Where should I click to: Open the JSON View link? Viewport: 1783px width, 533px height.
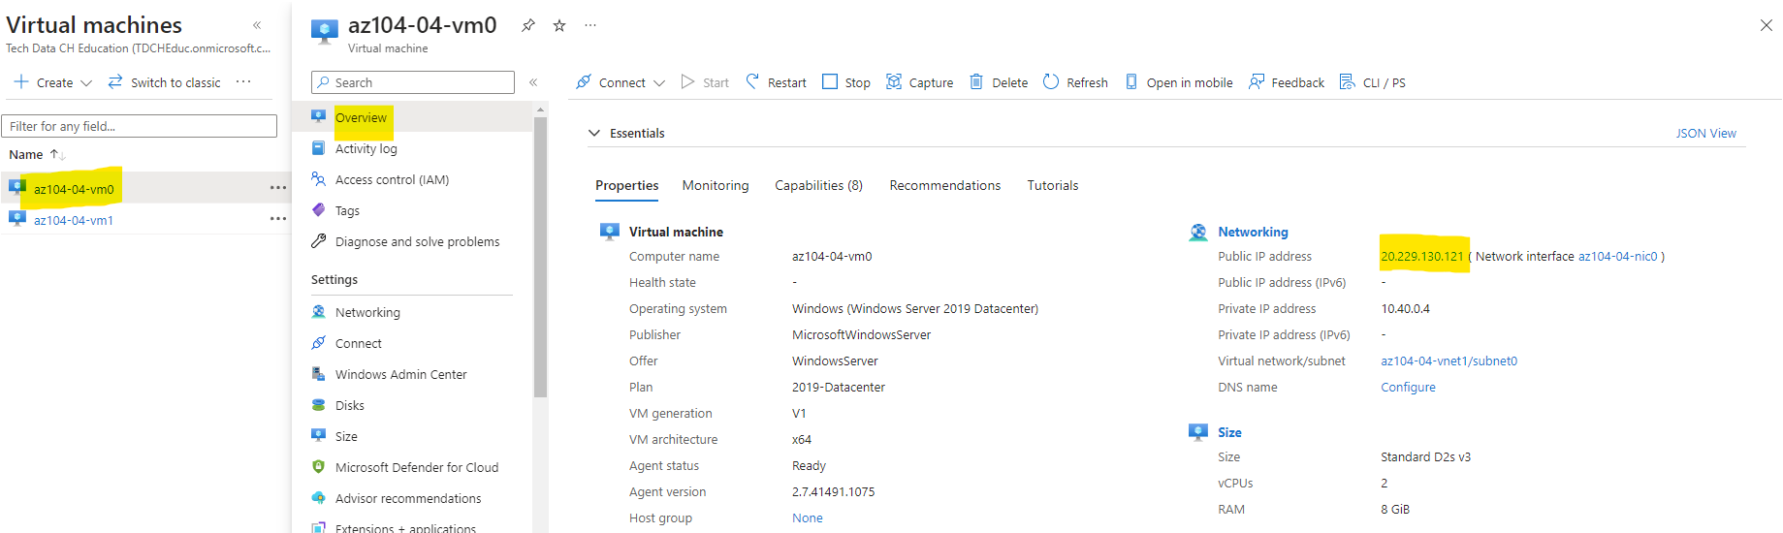coord(1706,133)
